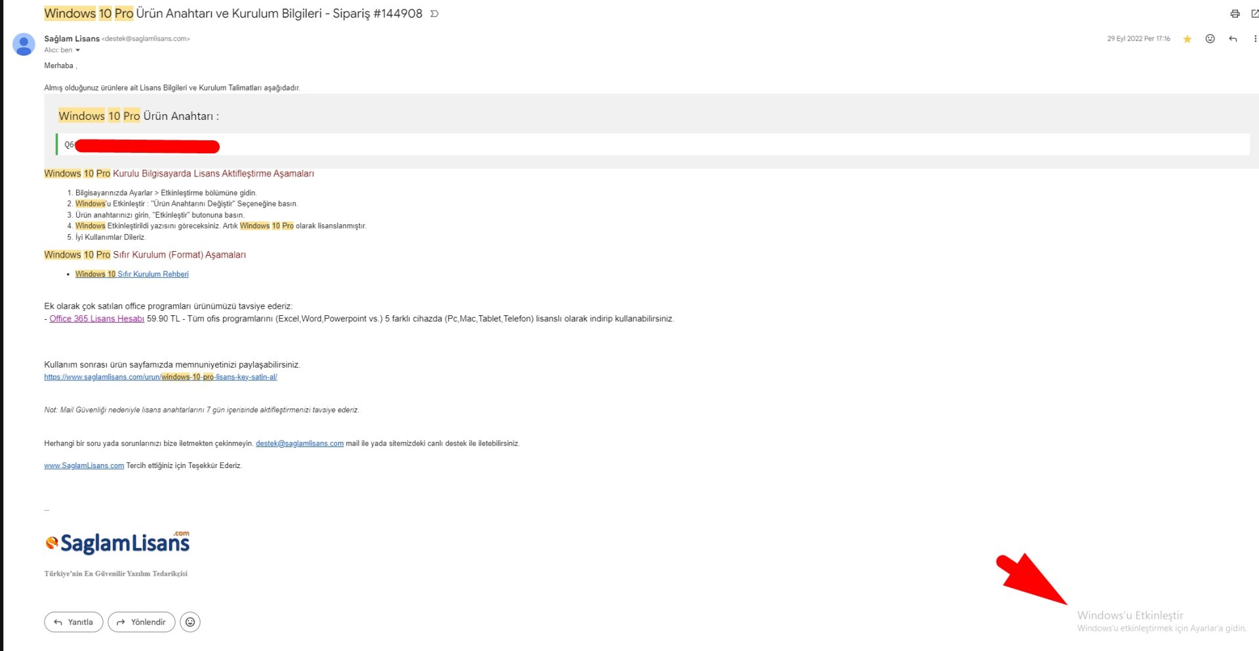Click the tagline 'Türkiye'nin En Güvenilir Yazılım Tedarikçisi'

point(116,574)
